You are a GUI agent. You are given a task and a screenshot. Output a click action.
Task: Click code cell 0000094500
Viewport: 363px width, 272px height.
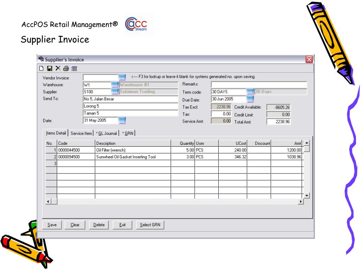(x=76, y=157)
